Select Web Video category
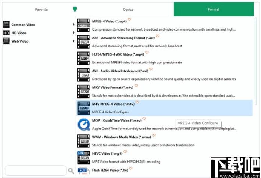The width and height of the screenshot is (261, 178). coord(20,41)
